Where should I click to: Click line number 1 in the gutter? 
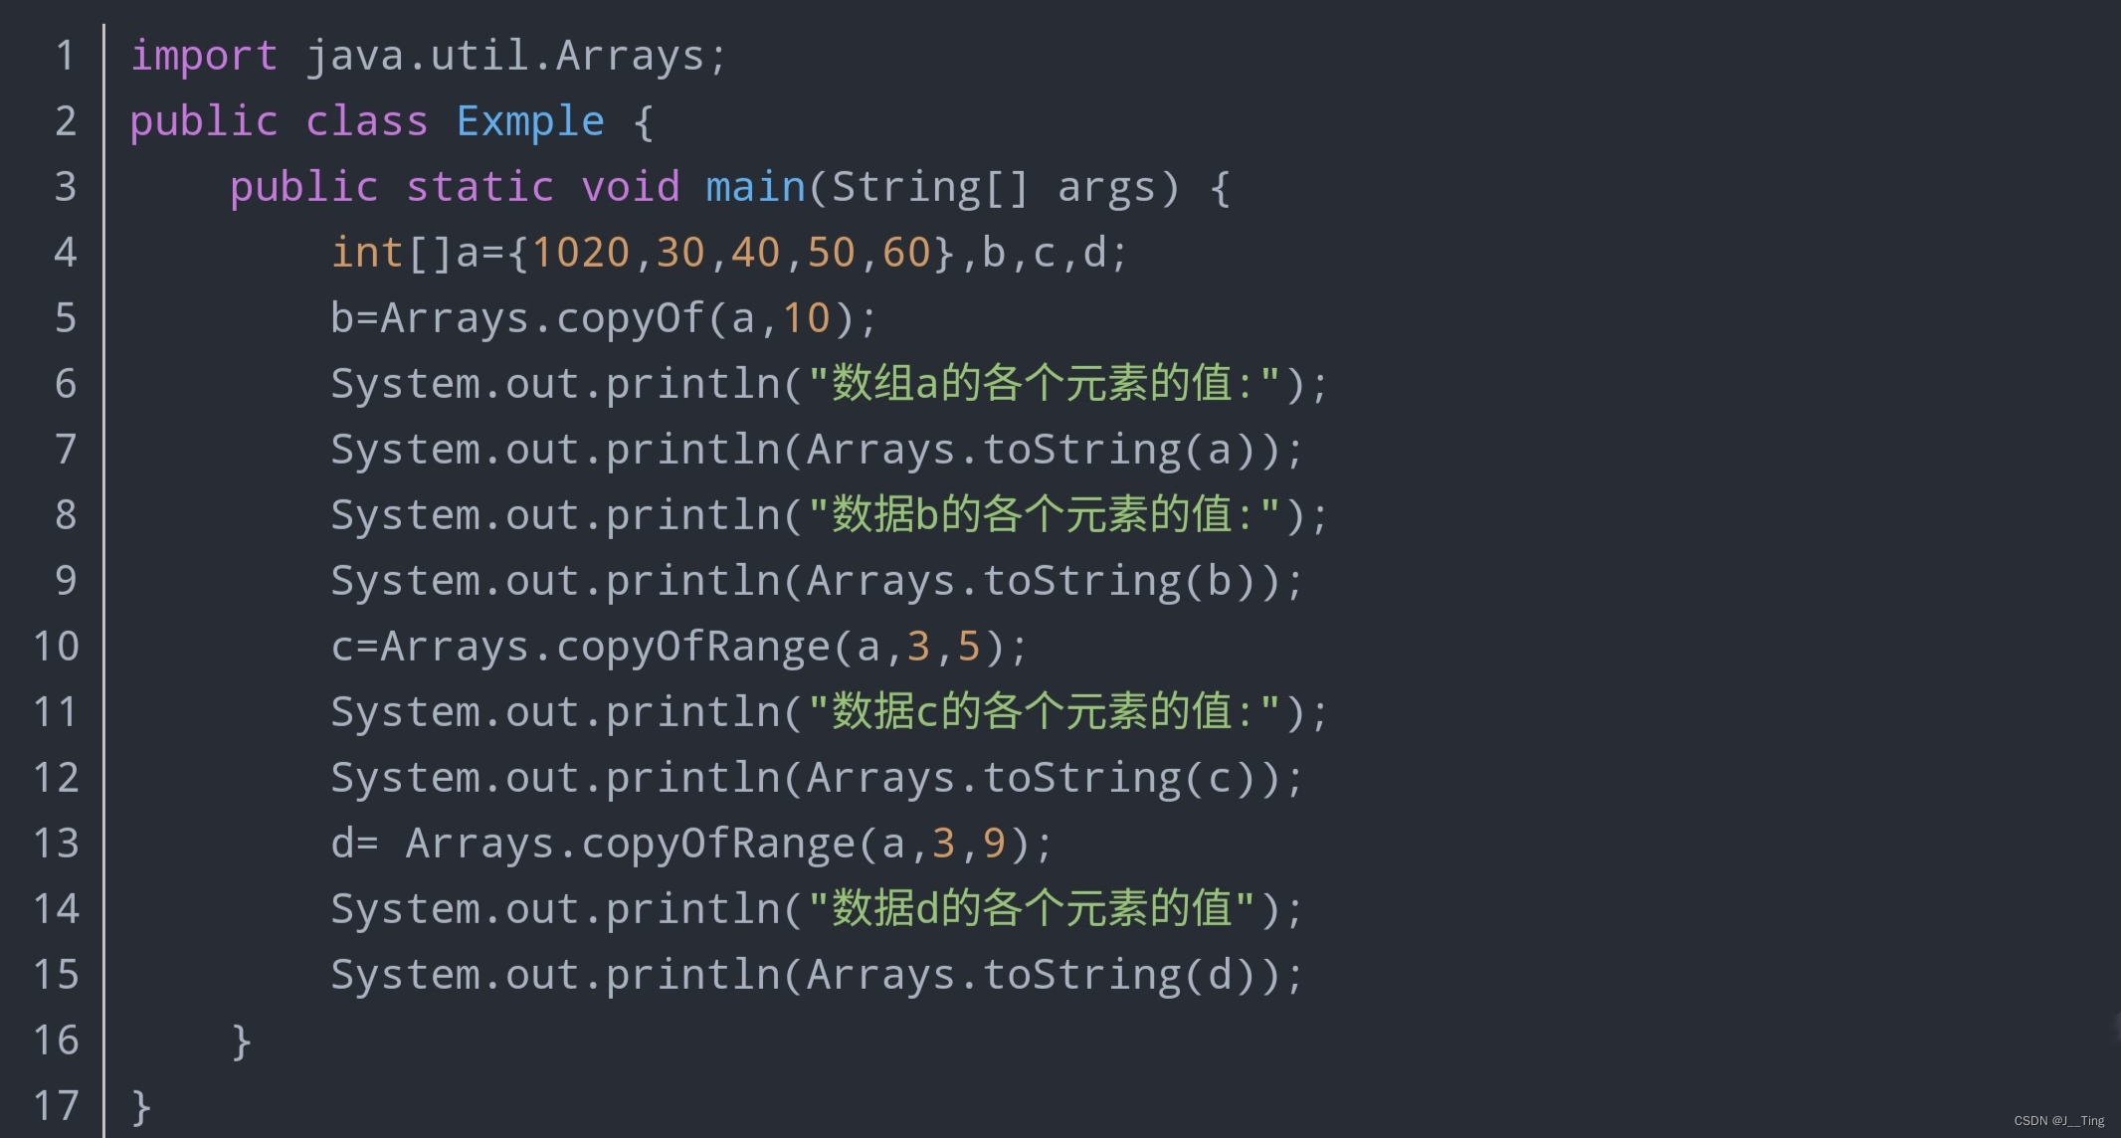pos(66,56)
